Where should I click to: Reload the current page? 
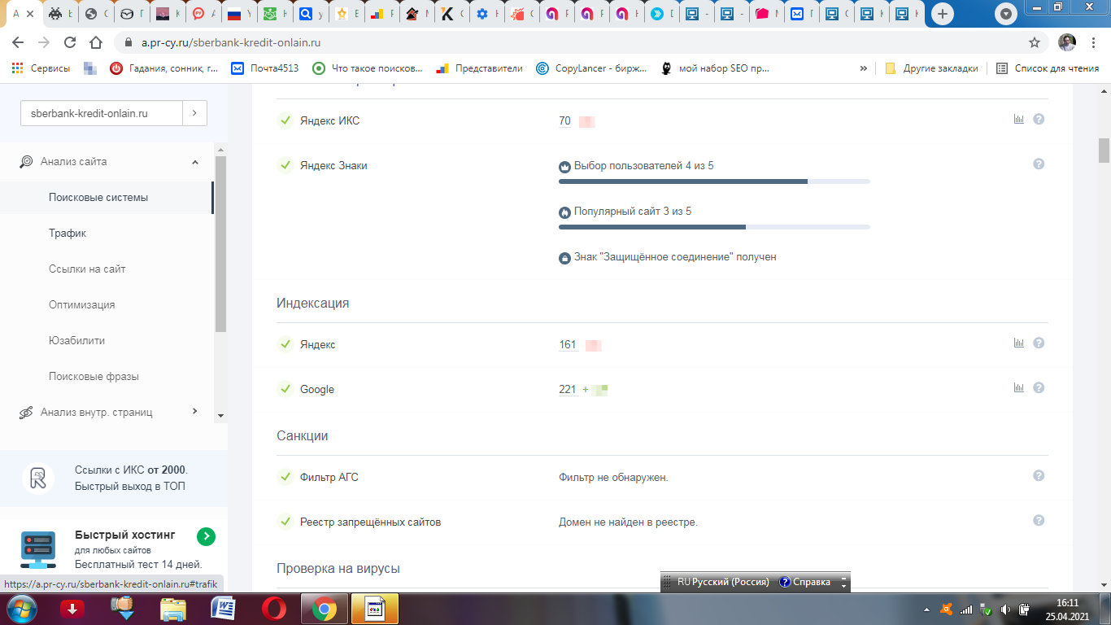70,42
